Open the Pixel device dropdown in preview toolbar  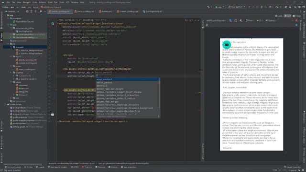point(250,21)
